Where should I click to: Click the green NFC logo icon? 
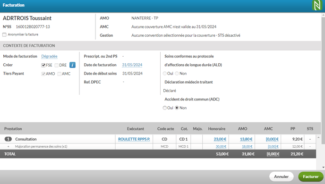(317, 5)
